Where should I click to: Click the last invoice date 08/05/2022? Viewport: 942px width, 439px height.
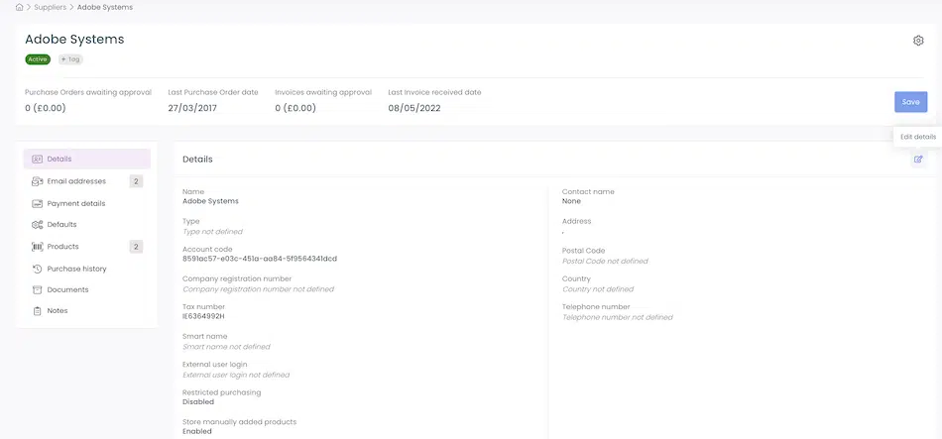tap(413, 109)
